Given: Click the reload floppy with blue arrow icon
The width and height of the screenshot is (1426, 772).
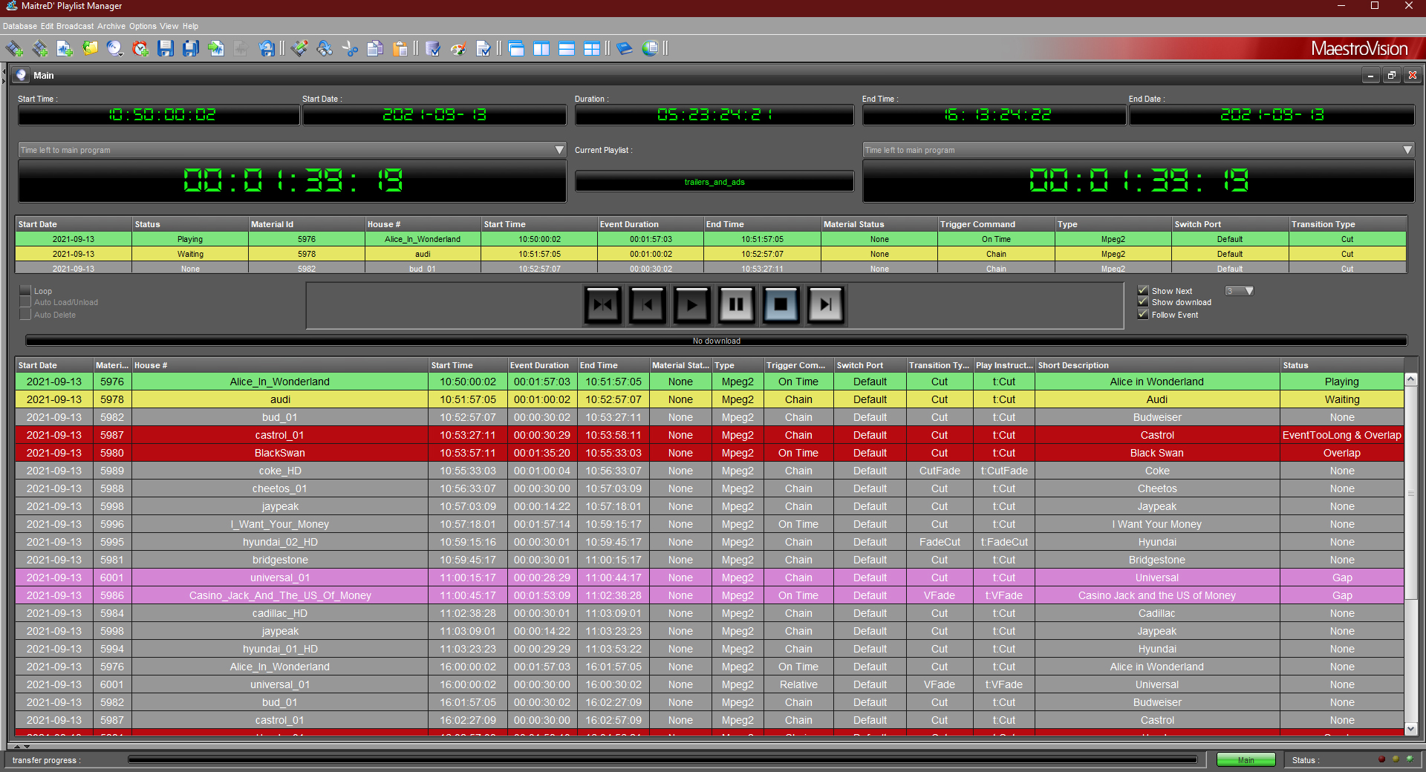Looking at the screenshot, I should [x=267, y=49].
